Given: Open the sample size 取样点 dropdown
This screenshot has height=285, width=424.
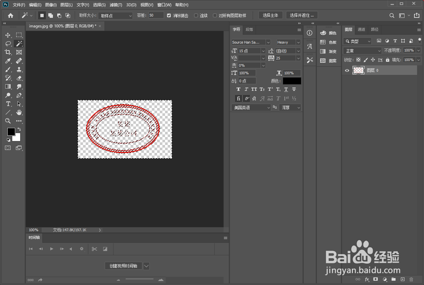Looking at the screenshot, I should click(x=115, y=16).
